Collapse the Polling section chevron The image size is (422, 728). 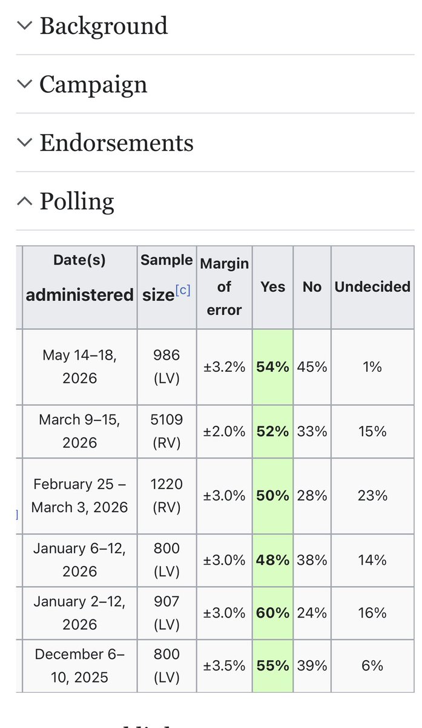tap(24, 201)
